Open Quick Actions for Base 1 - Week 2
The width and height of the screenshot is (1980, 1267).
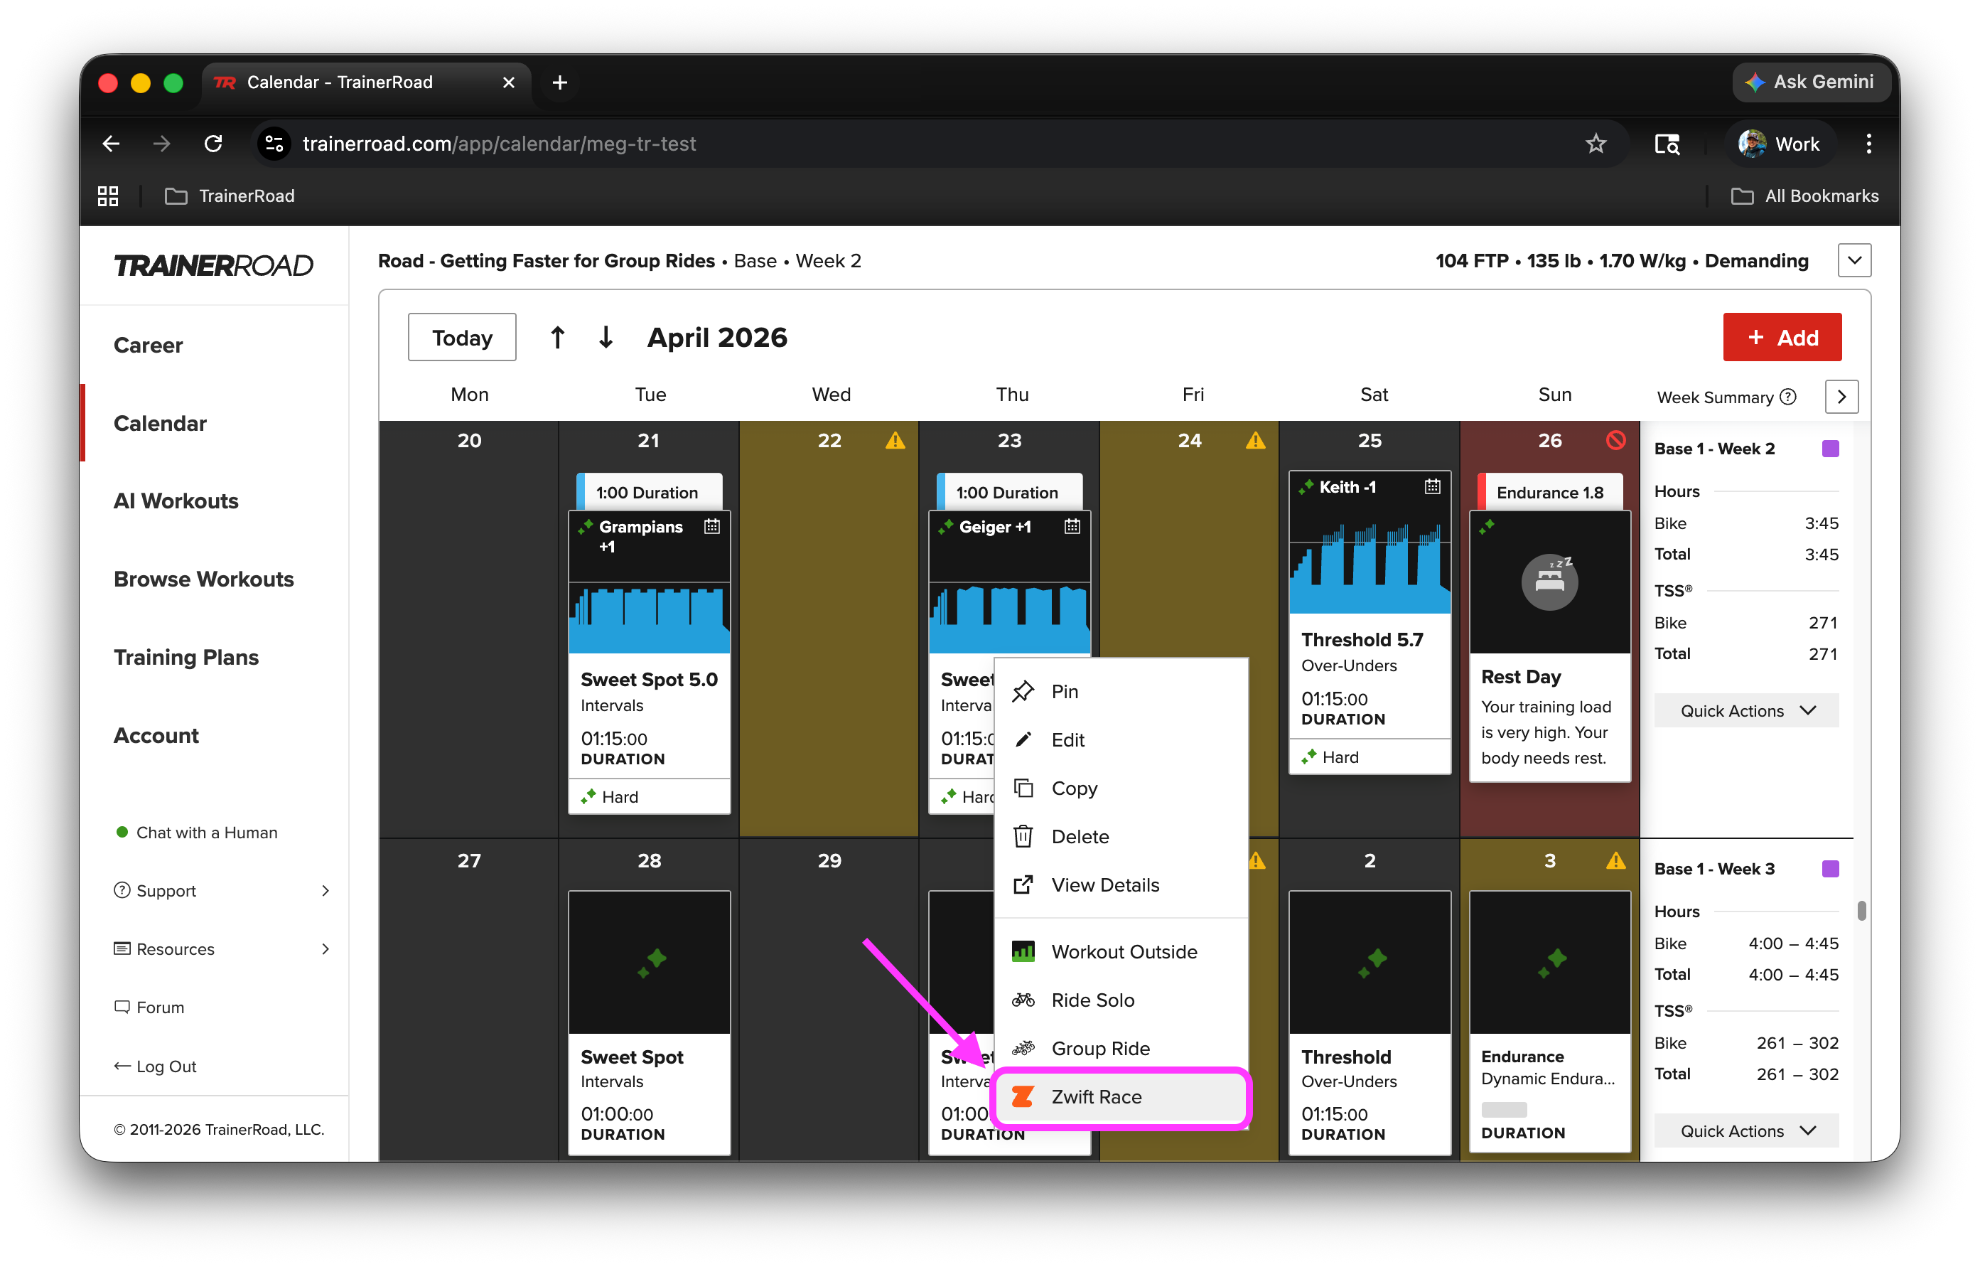(x=1746, y=711)
